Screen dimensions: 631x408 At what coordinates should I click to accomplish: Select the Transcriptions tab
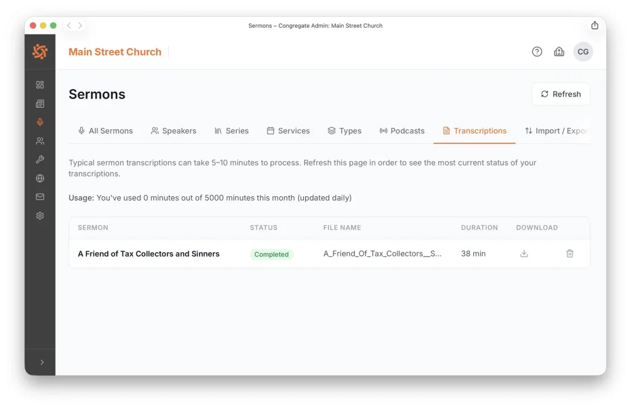(474, 130)
